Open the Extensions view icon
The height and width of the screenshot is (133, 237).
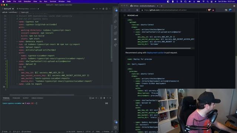(116, 33)
